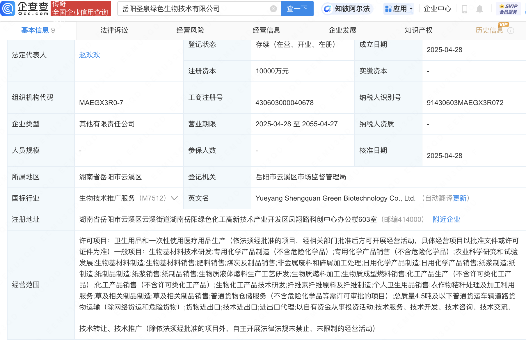Select 岳阳市云溪区市场监督管理局 registration authority
This screenshot has height=340, width=526.
301,177
